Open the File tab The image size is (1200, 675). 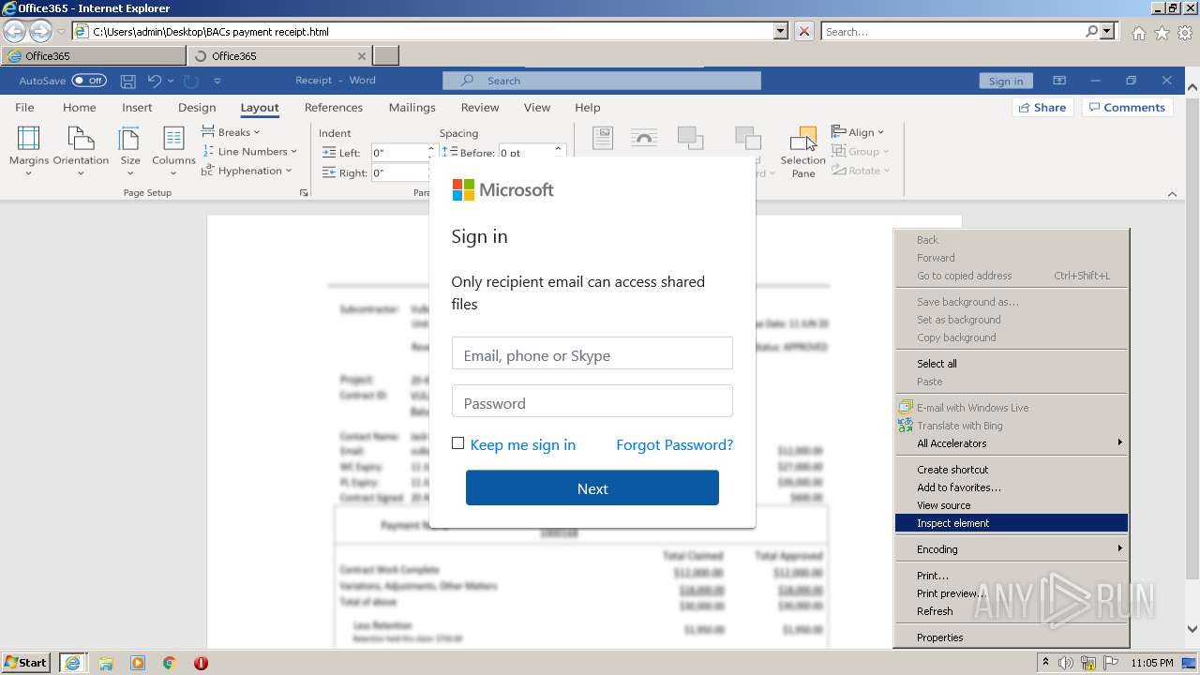pos(24,107)
